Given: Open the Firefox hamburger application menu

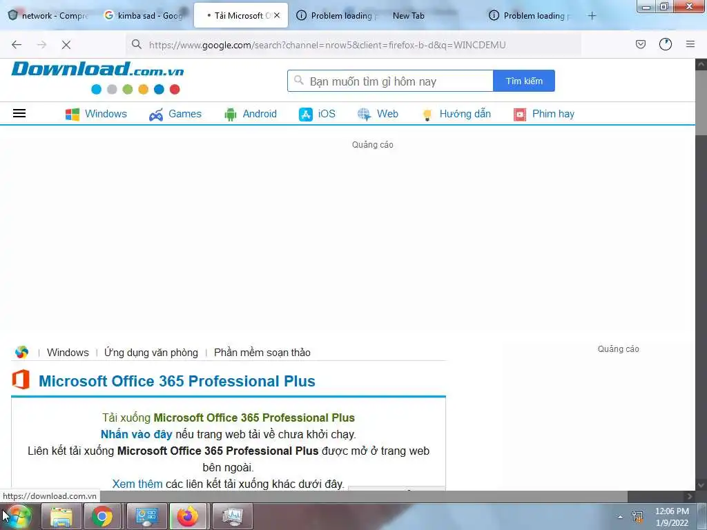Looking at the screenshot, I should (690, 44).
